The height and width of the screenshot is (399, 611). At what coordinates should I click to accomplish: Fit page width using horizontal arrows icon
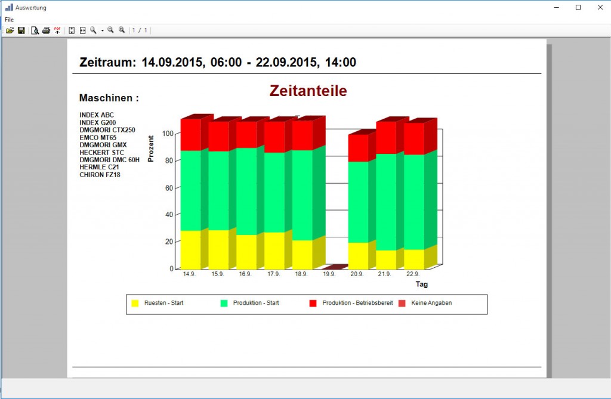pyautogui.click(x=83, y=30)
